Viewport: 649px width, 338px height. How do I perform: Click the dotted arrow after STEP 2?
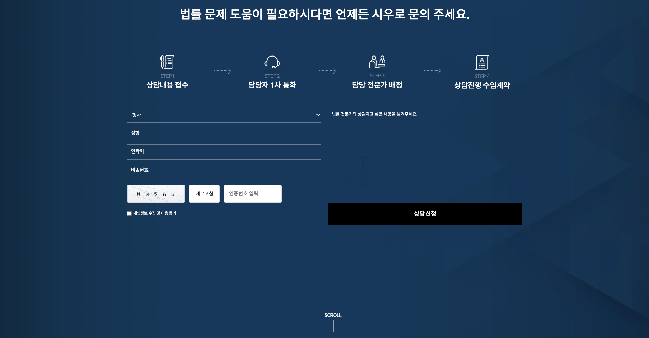pos(328,71)
